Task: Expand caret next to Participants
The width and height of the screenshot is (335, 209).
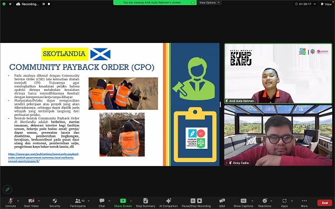Action: (88, 201)
